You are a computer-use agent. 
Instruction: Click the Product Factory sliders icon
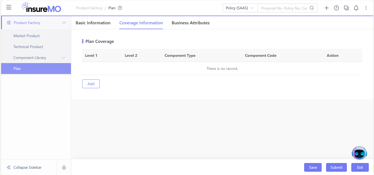[9, 23]
